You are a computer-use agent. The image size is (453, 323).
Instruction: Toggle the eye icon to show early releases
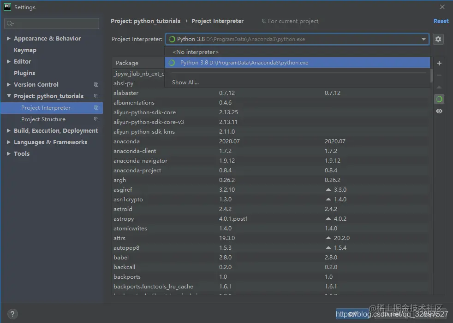point(439,111)
